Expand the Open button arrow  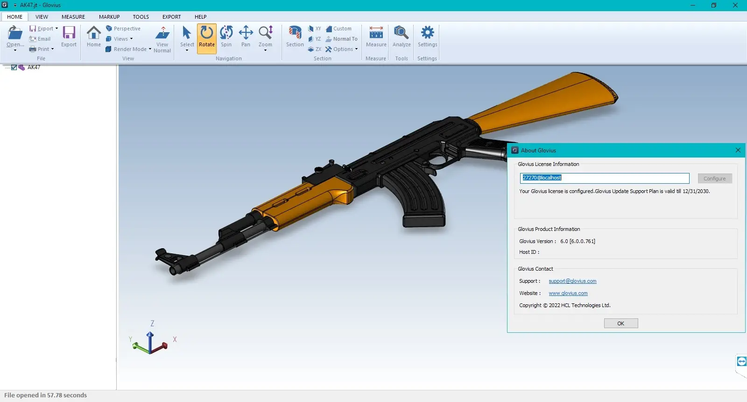15,50
